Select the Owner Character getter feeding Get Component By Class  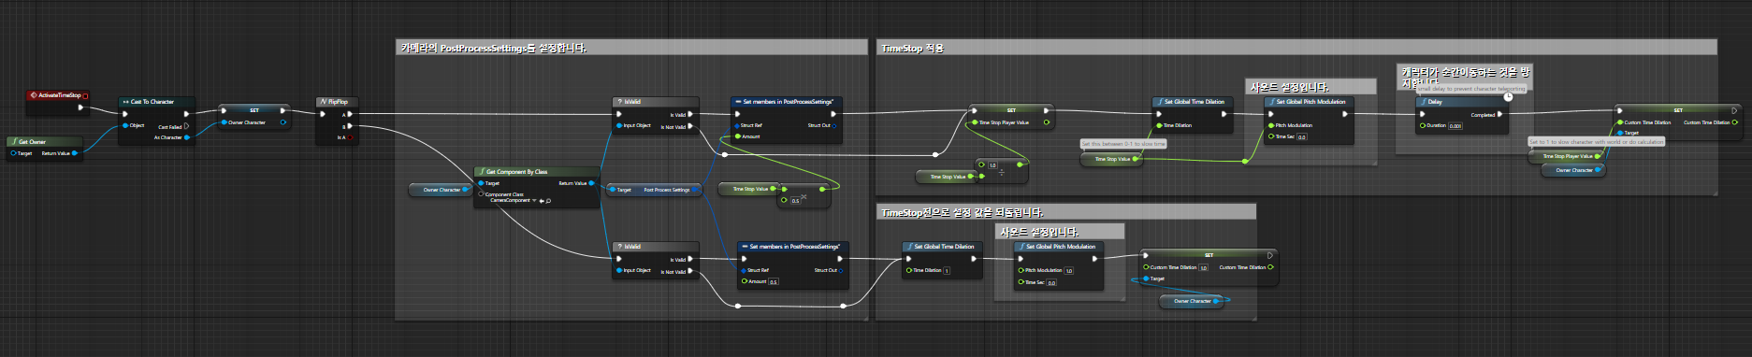click(441, 190)
